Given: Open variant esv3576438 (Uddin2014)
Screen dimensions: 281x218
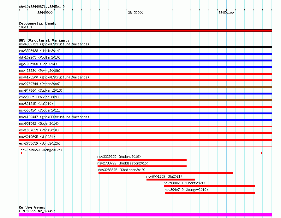Looking at the screenshot, I should pyautogui.click(x=40, y=51).
